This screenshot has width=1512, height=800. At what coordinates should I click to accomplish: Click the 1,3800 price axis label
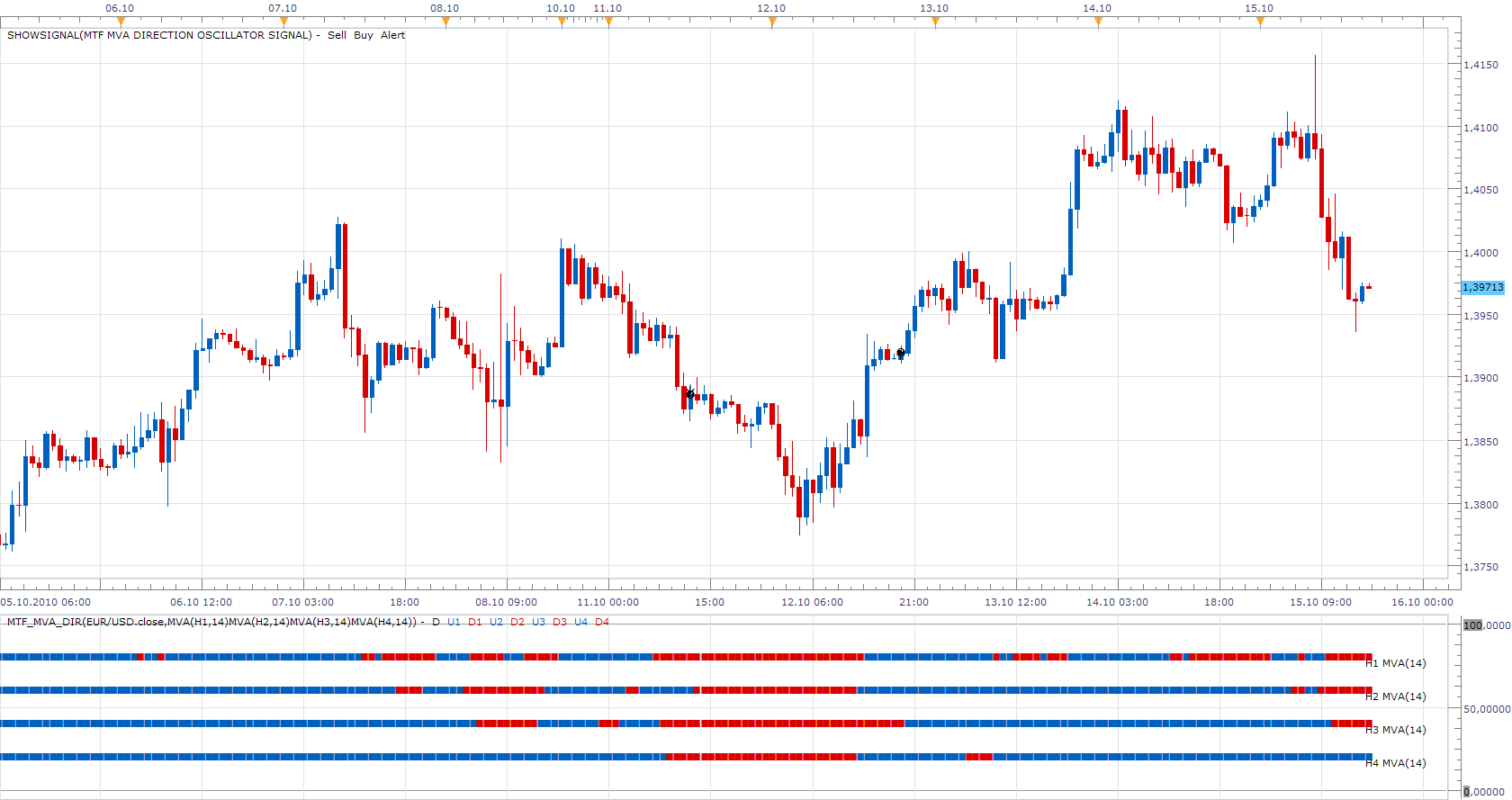tap(1480, 505)
